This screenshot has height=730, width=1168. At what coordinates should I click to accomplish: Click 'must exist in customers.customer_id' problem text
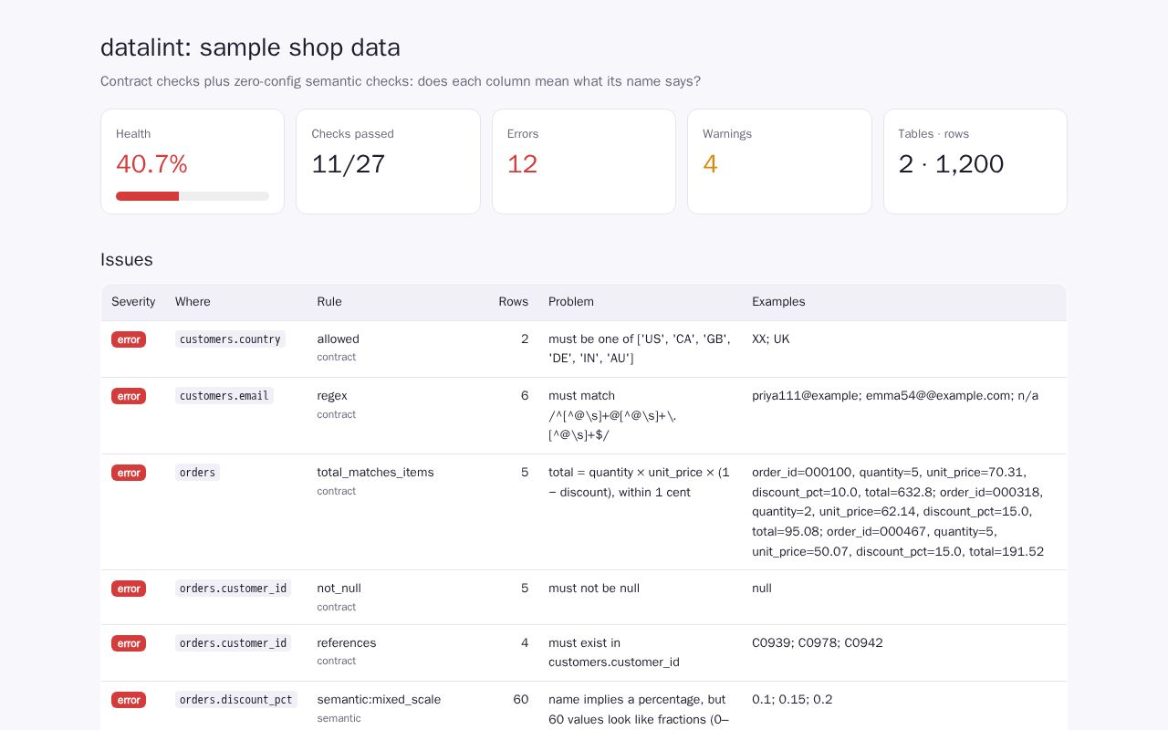614,652
